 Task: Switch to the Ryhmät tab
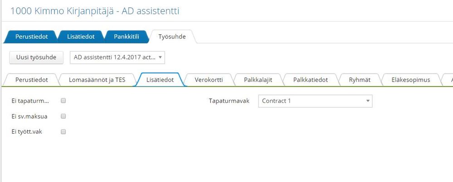click(x=360, y=79)
